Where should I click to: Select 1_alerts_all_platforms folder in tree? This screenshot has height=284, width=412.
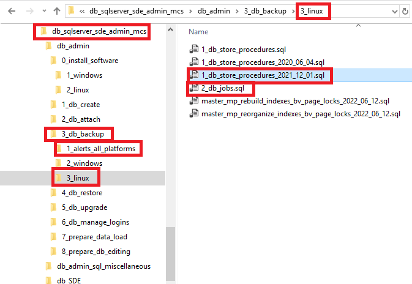click(x=101, y=149)
